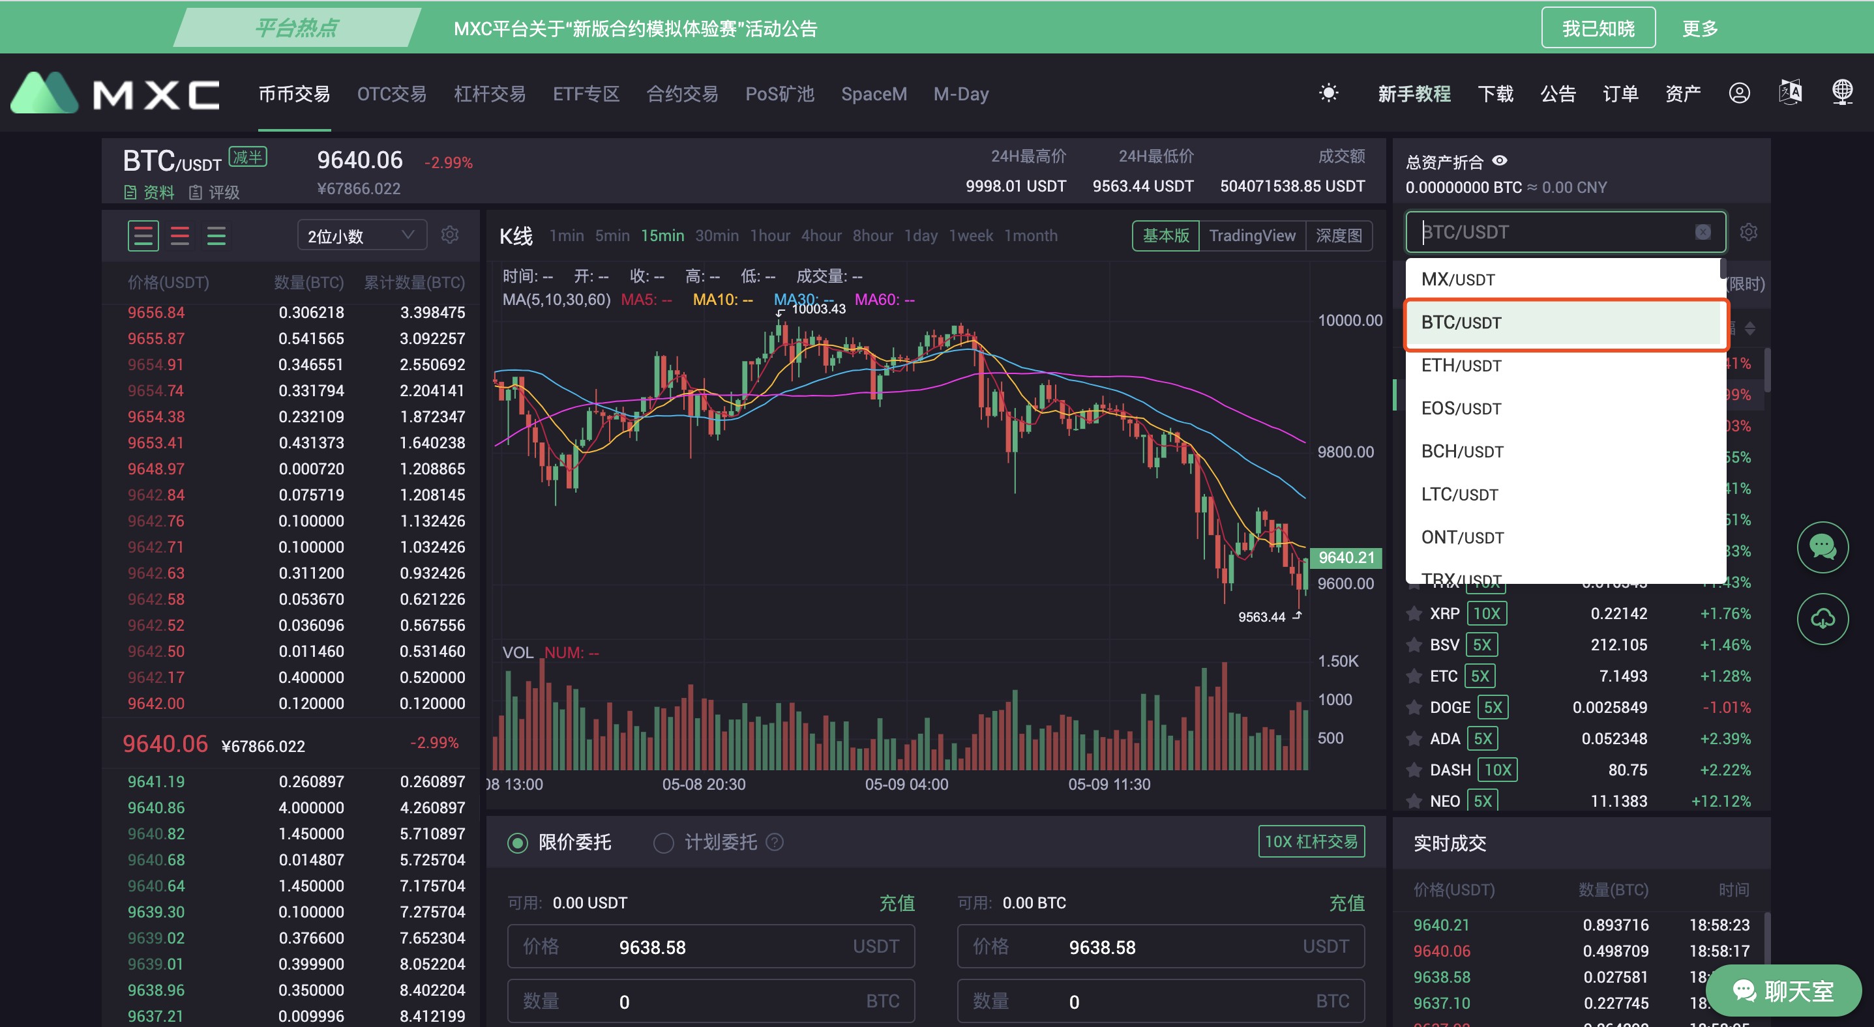Open 10X 杠杆交易 margin trading button

coord(1311,841)
